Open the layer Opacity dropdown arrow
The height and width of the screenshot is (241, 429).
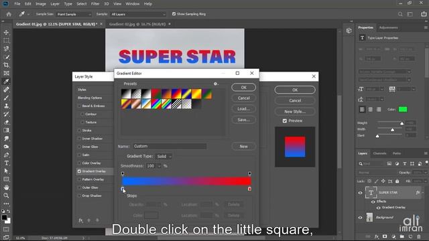[425, 173]
